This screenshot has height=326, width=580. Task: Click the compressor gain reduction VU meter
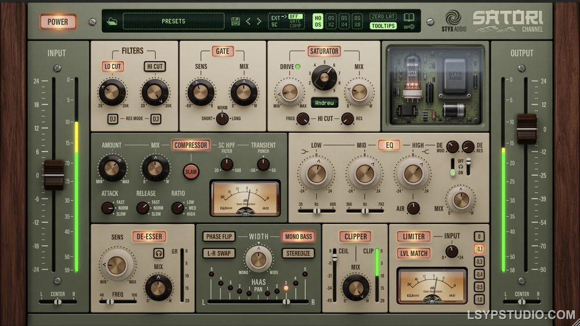pos(245,198)
